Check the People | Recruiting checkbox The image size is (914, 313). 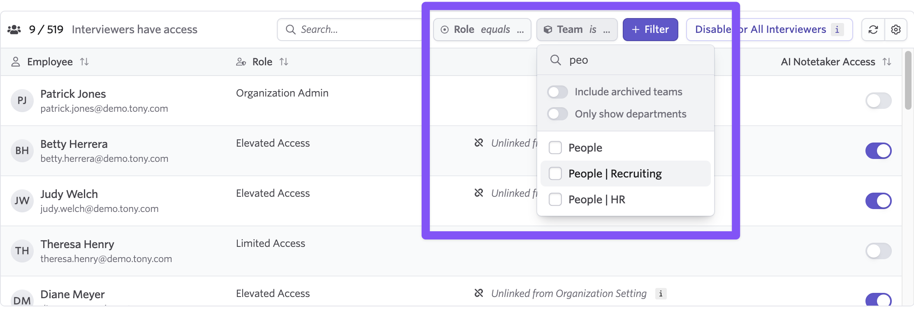click(x=555, y=174)
